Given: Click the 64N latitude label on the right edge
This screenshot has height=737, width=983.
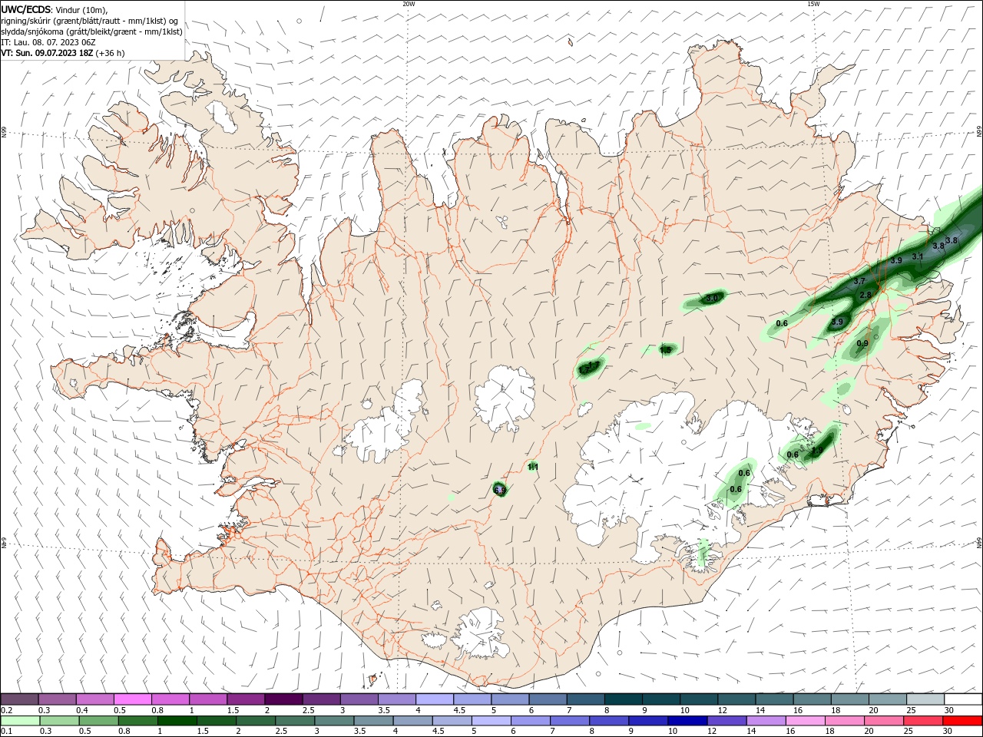Looking at the screenshot, I should (979, 543).
